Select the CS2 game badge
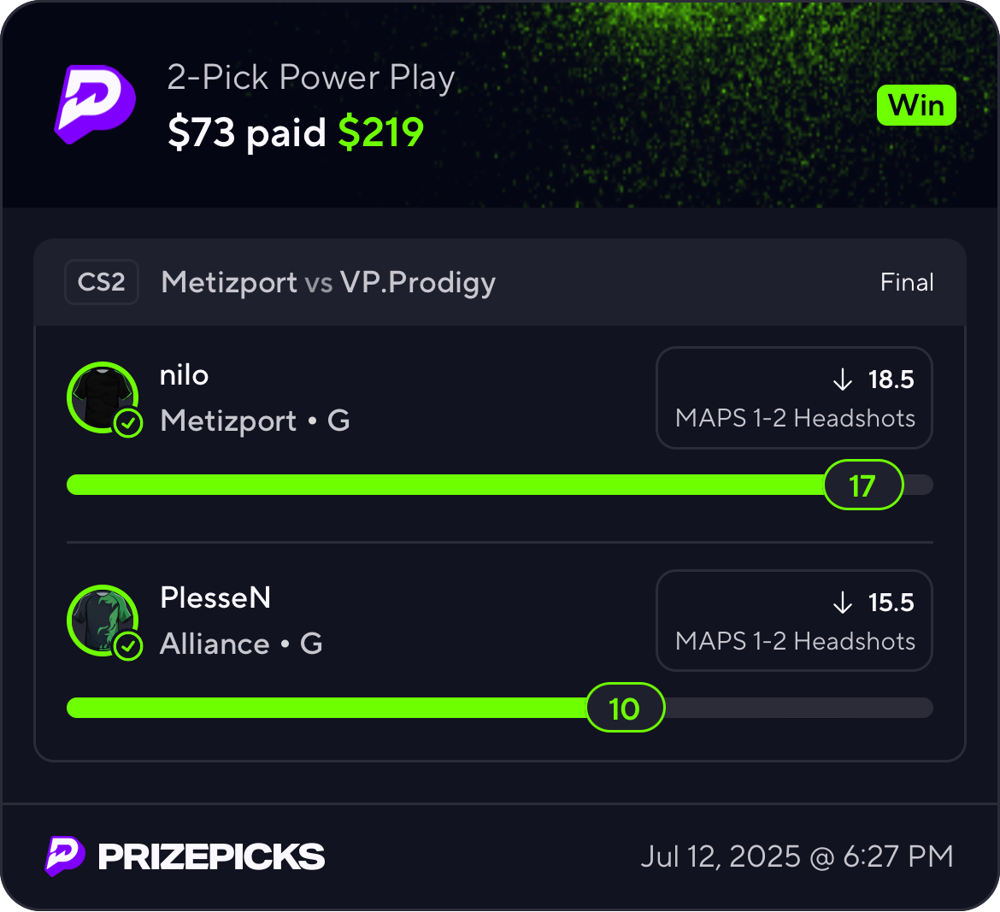The image size is (1000, 912). [x=102, y=282]
